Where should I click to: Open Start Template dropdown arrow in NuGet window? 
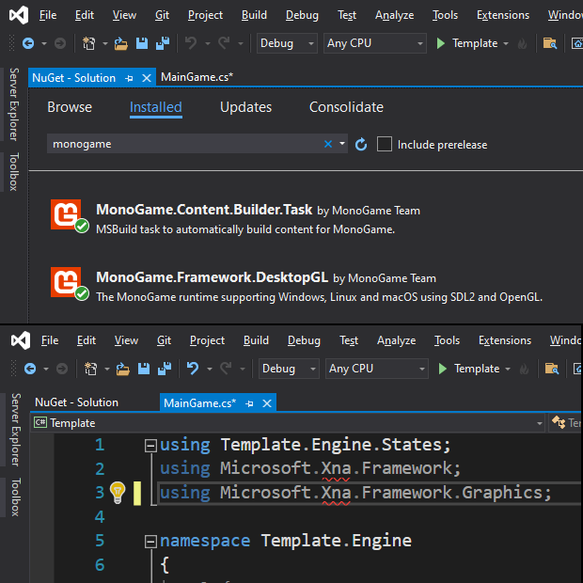[506, 43]
